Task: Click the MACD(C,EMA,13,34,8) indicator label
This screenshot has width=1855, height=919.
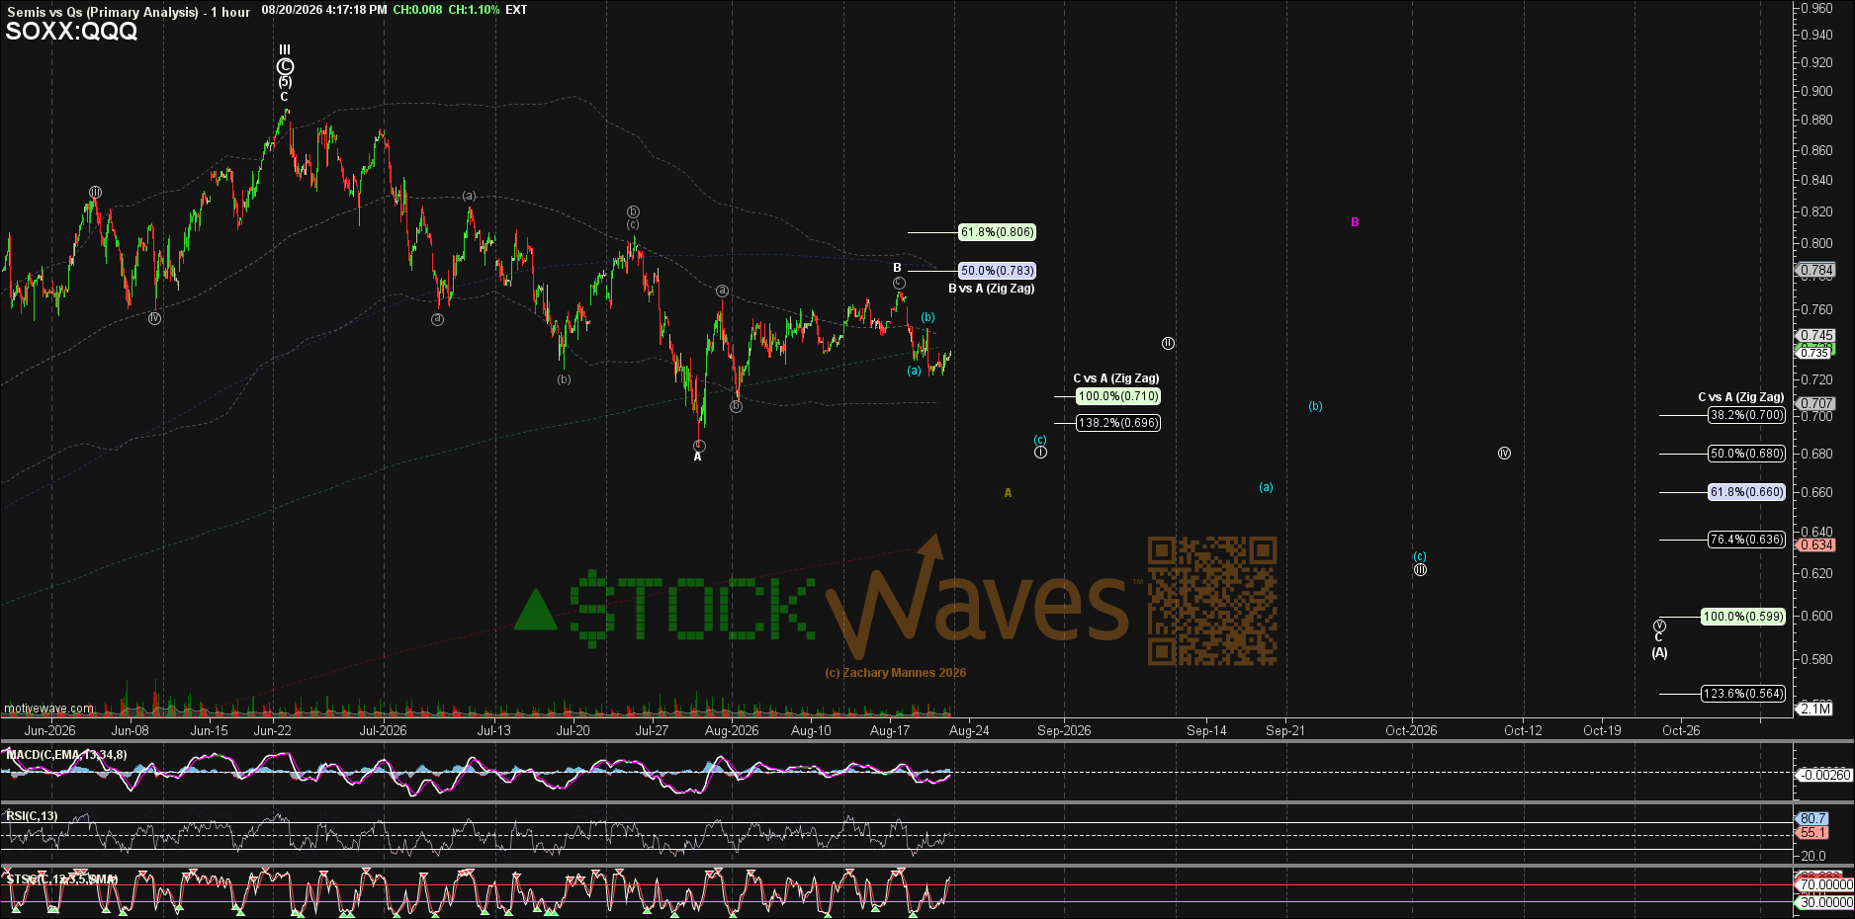Action: coord(66,755)
